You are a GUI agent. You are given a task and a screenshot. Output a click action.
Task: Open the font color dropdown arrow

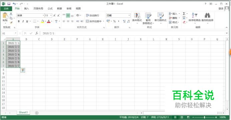click(x=52, y=21)
